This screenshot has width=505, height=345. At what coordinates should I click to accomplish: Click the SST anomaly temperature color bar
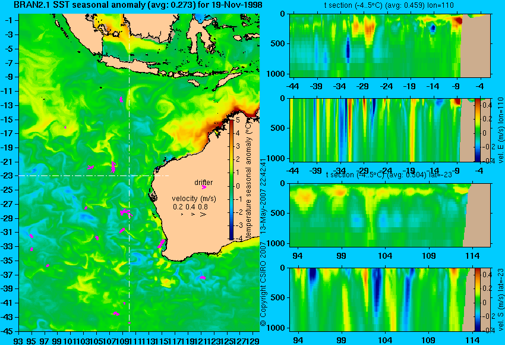[231, 179]
